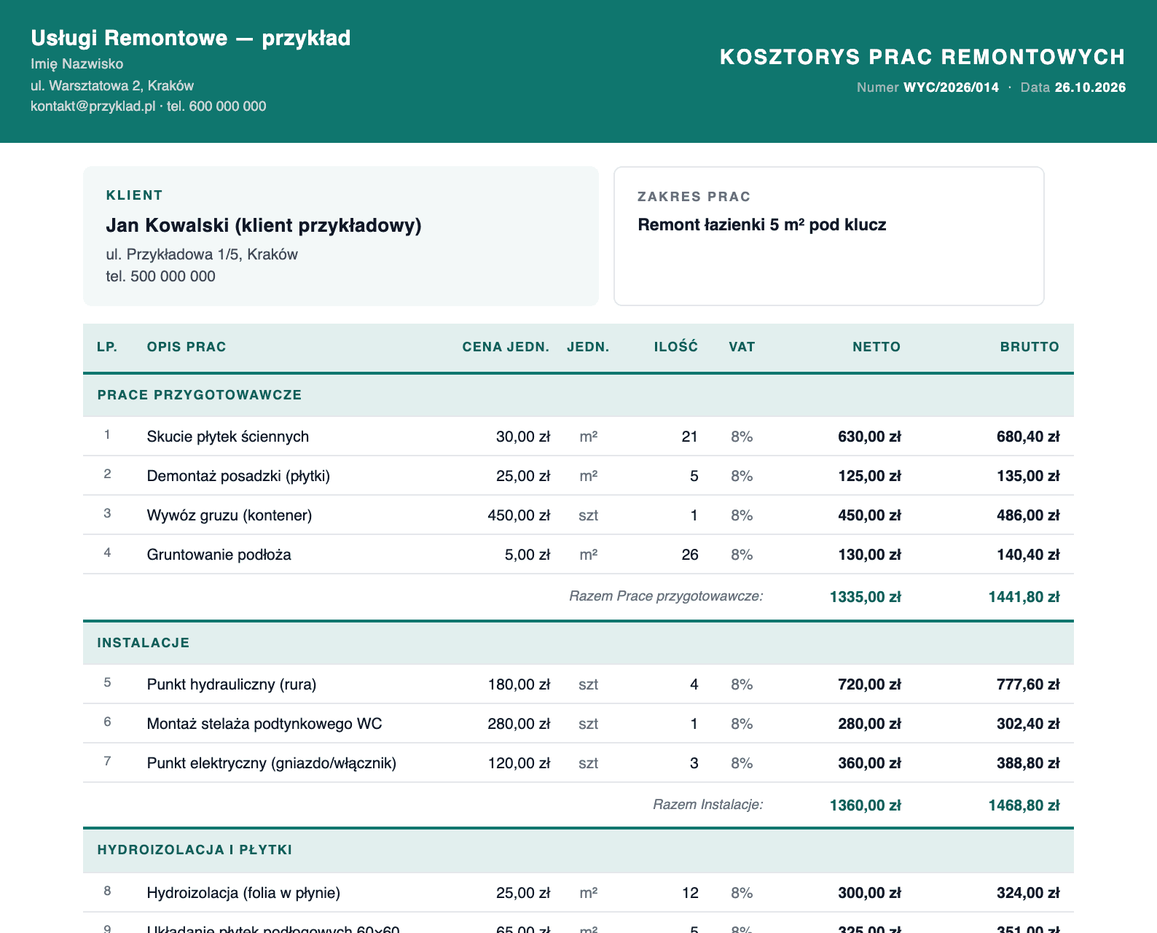Select client phone "tel. 500 000 000"
The height and width of the screenshot is (933, 1157).
(x=161, y=276)
